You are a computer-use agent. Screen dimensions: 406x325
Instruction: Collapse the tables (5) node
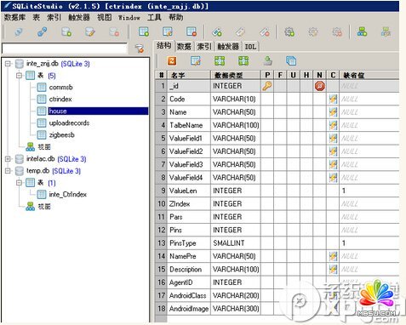point(19,76)
